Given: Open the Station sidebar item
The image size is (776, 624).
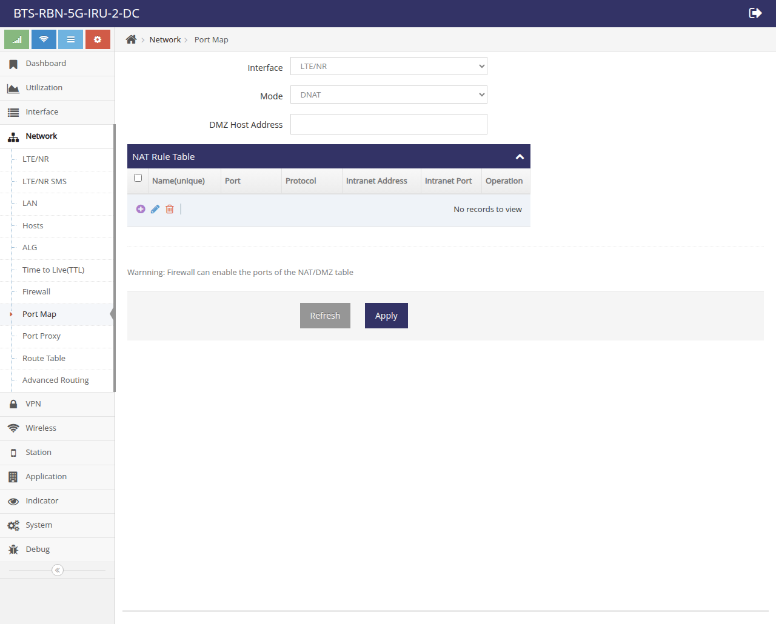Looking at the screenshot, I should 57,453.
